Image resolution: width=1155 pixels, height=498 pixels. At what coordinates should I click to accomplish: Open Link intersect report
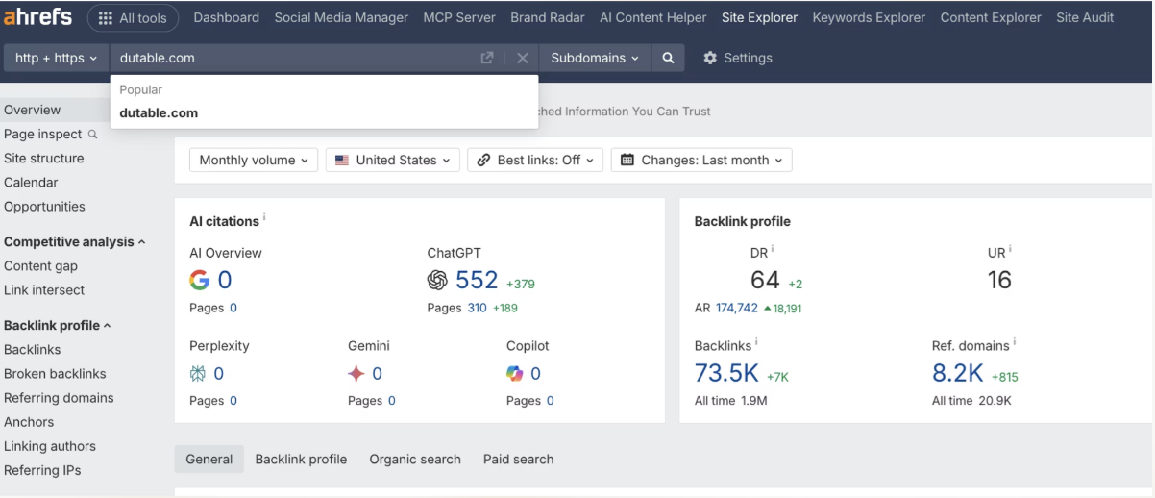point(44,289)
